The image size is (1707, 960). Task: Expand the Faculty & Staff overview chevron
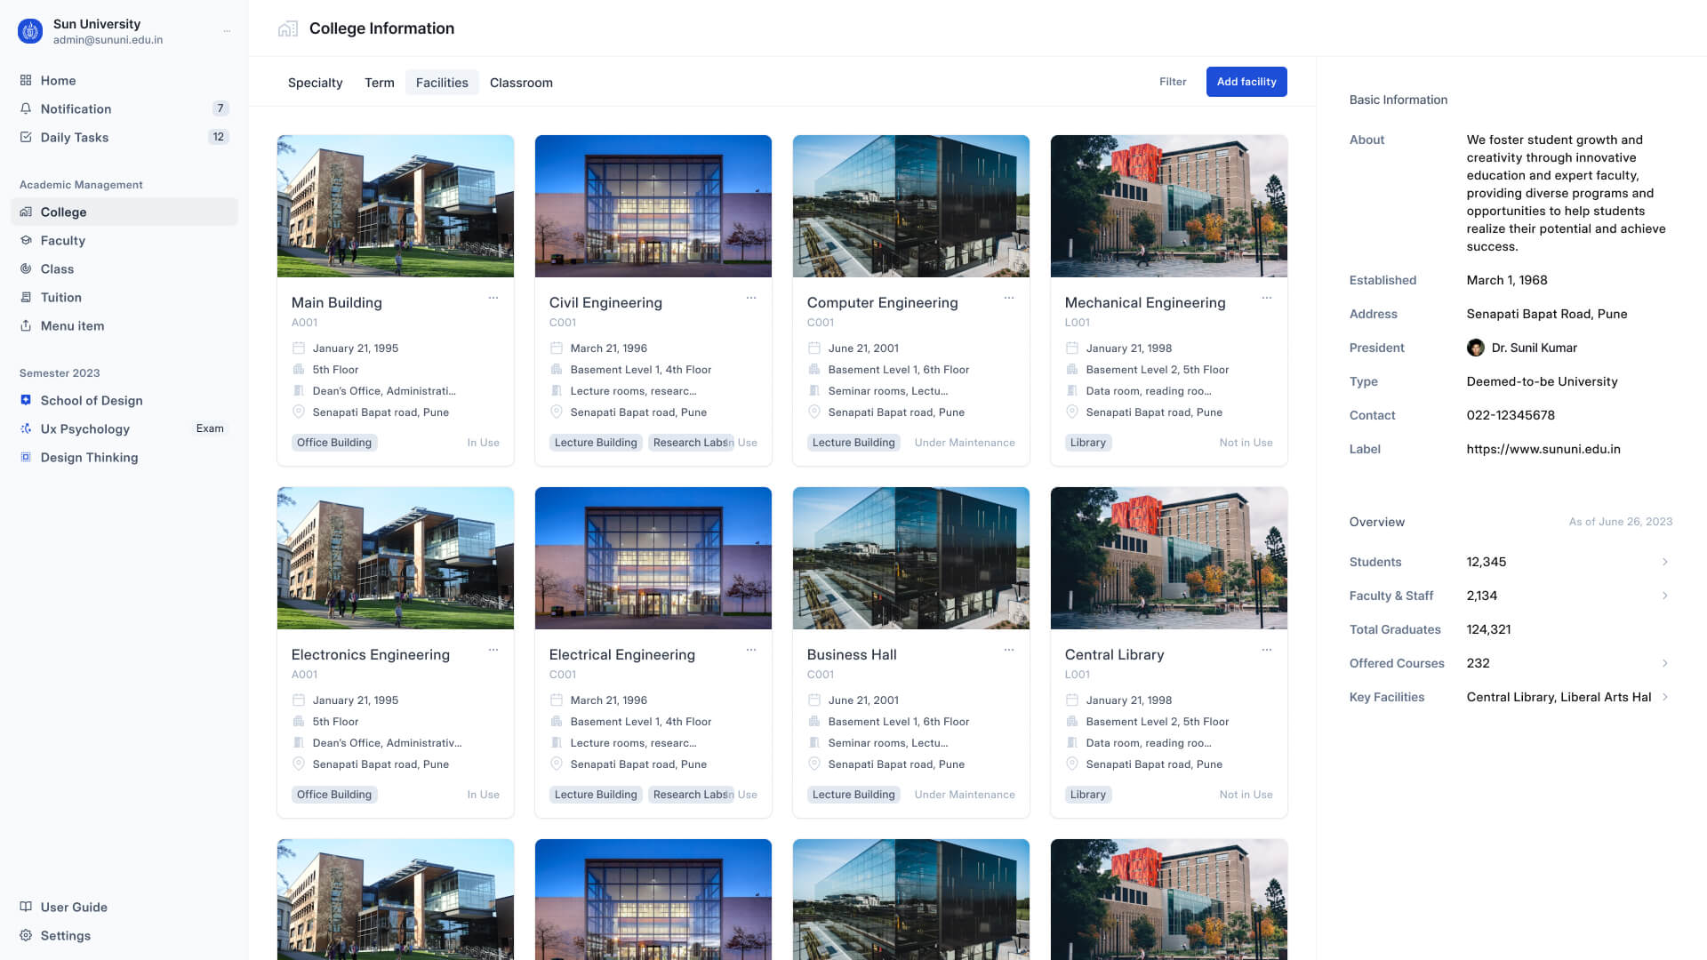click(x=1665, y=596)
